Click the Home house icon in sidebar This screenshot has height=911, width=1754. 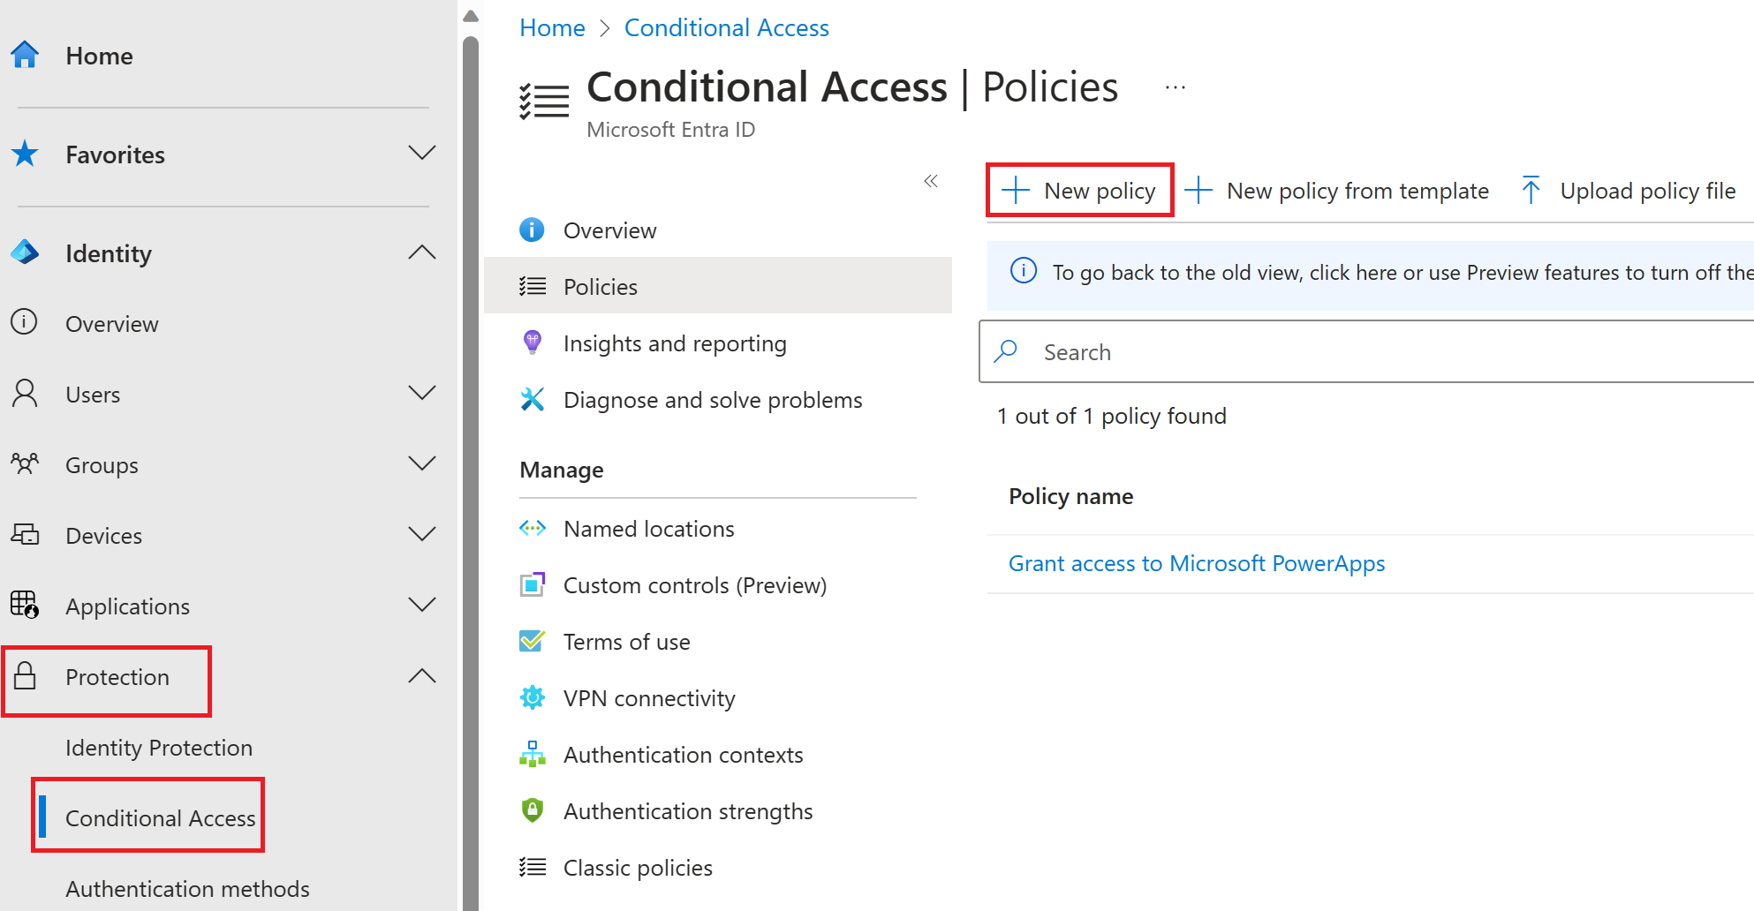pos(24,55)
